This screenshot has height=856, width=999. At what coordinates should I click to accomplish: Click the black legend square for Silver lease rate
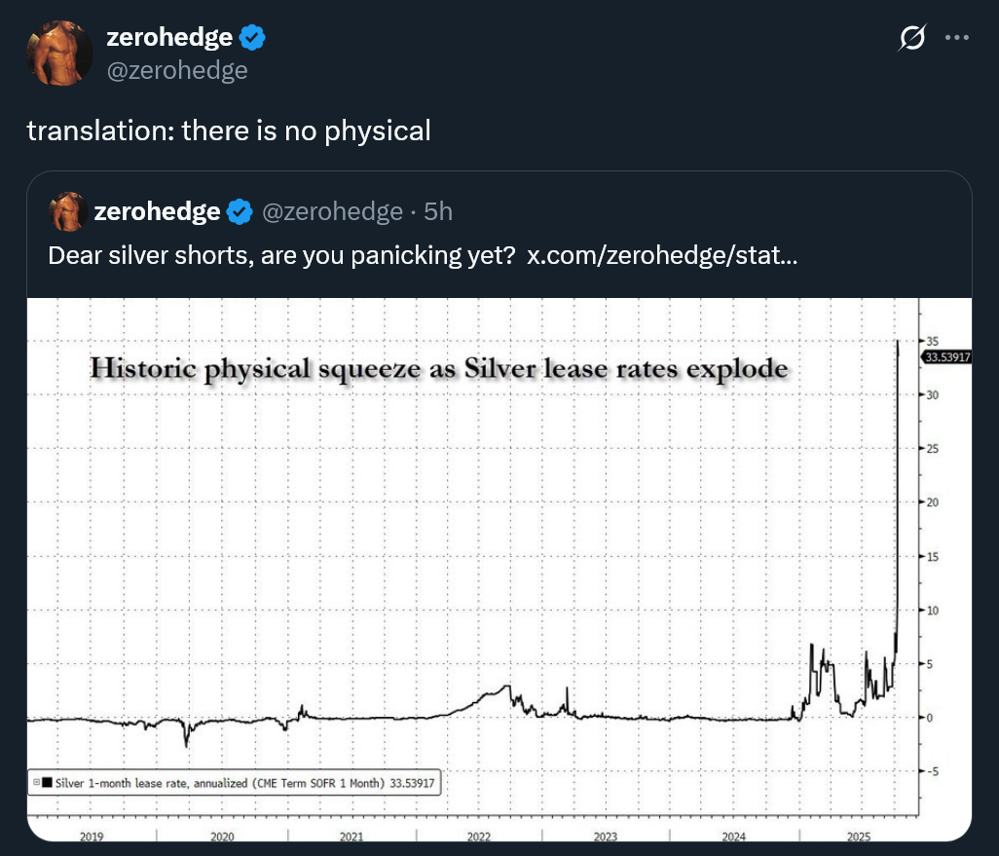tap(47, 782)
